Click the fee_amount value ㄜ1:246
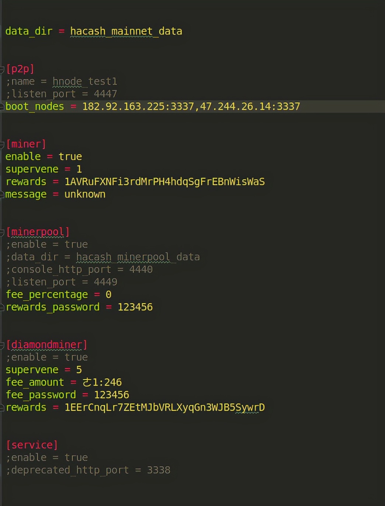 pyautogui.click(x=102, y=382)
